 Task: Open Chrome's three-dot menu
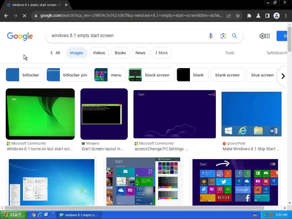click(x=286, y=16)
